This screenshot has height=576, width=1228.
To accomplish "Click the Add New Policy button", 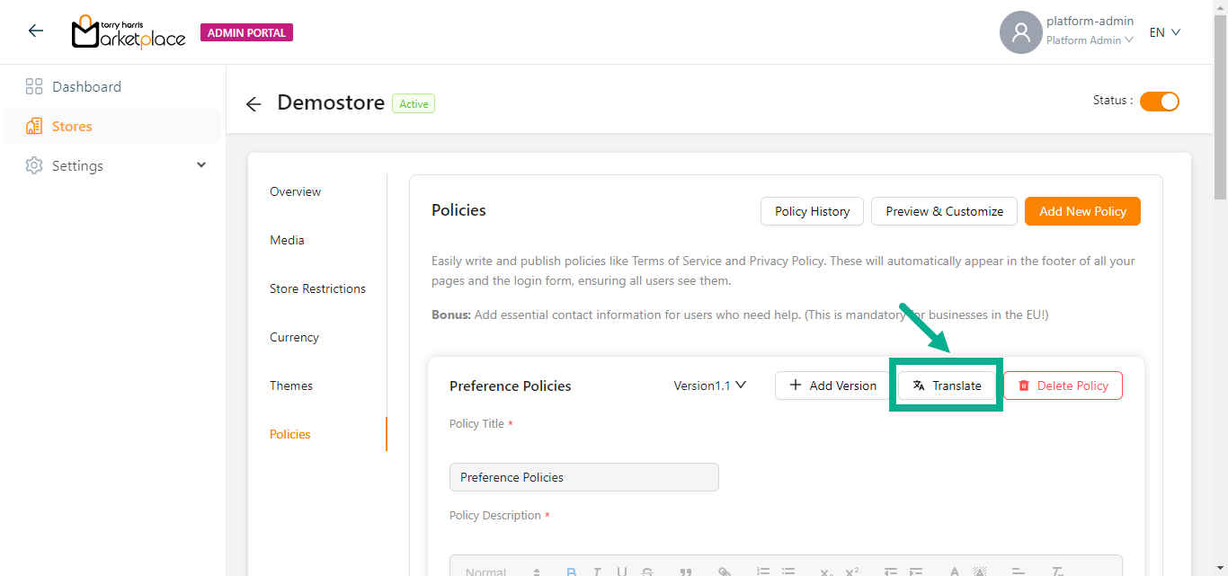I will (x=1082, y=211).
